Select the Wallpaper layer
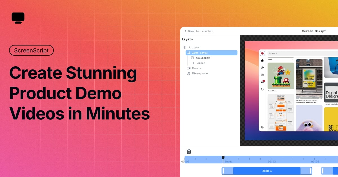Image resolution: width=338 pixels, height=177 pixels. (x=203, y=58)
